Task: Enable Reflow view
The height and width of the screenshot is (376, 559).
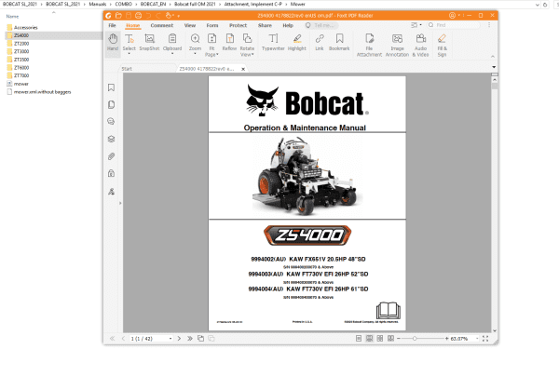Action: (229, 43)
